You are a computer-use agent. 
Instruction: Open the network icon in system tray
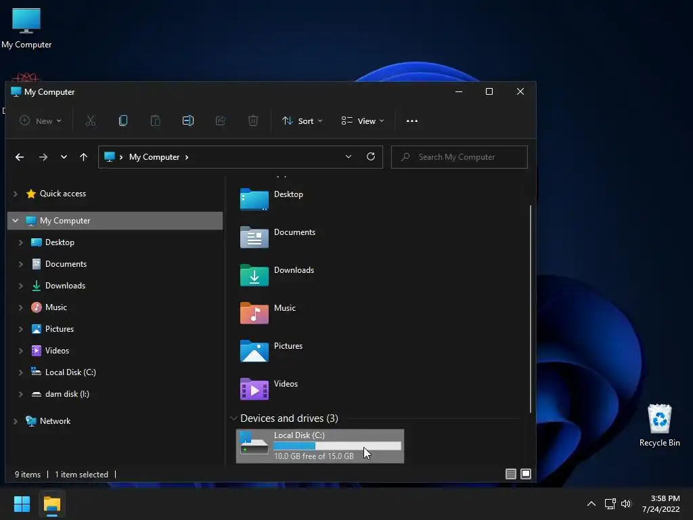click(x=610, y=504)
